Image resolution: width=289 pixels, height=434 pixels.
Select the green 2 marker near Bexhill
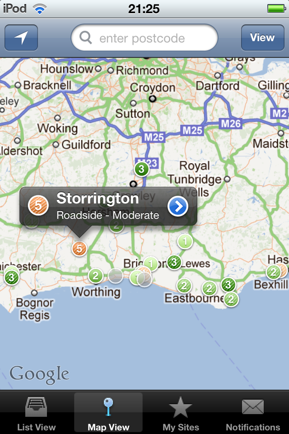click(x=274, y=272)
